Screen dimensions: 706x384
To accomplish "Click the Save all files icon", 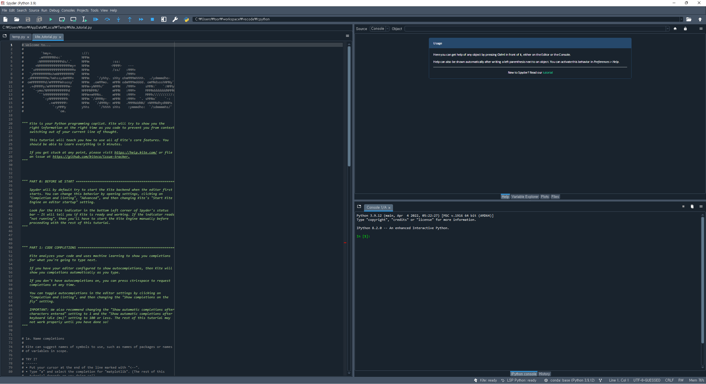I will click(39, 19).
